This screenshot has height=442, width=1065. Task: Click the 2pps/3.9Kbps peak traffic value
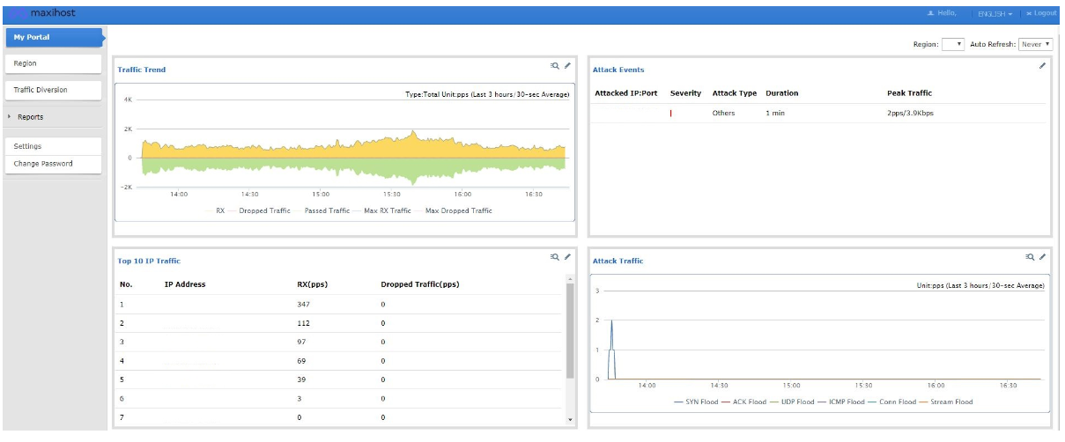pos(910,113)
